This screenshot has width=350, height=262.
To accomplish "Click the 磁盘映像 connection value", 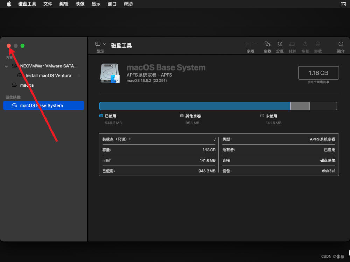I will tap(328, 160).
